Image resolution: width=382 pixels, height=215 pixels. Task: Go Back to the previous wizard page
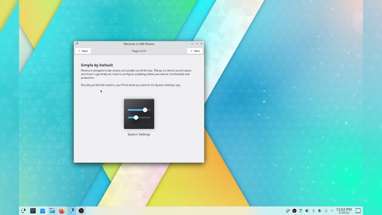pos(82,51)
